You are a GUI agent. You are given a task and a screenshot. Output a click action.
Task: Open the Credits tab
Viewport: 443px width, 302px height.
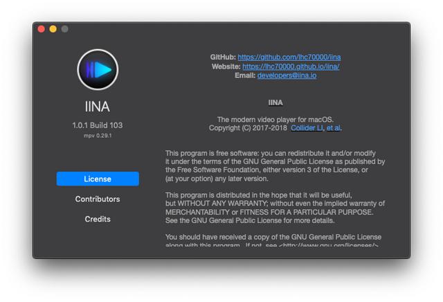[98, 219]
